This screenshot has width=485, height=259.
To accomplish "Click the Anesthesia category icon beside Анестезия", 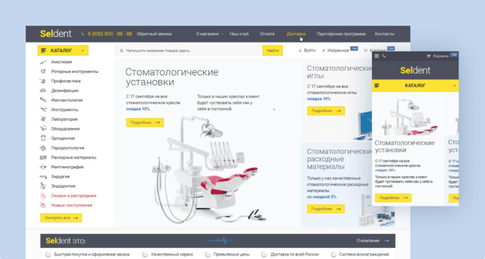I will point(43,62).
